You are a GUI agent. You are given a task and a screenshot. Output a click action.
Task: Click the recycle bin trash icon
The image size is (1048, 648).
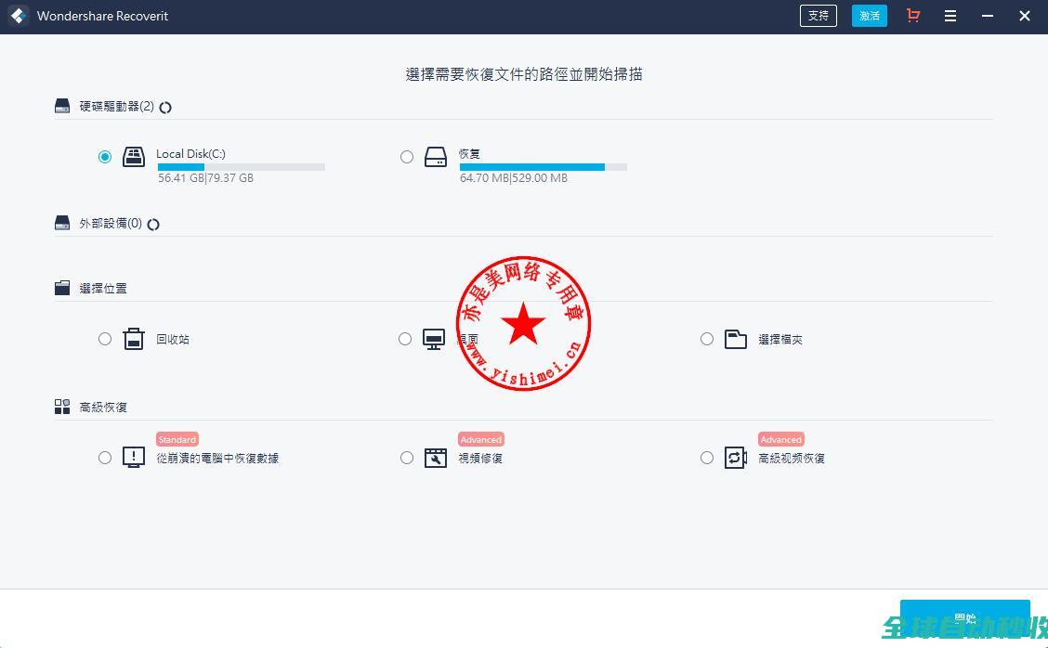pos(134,339)
